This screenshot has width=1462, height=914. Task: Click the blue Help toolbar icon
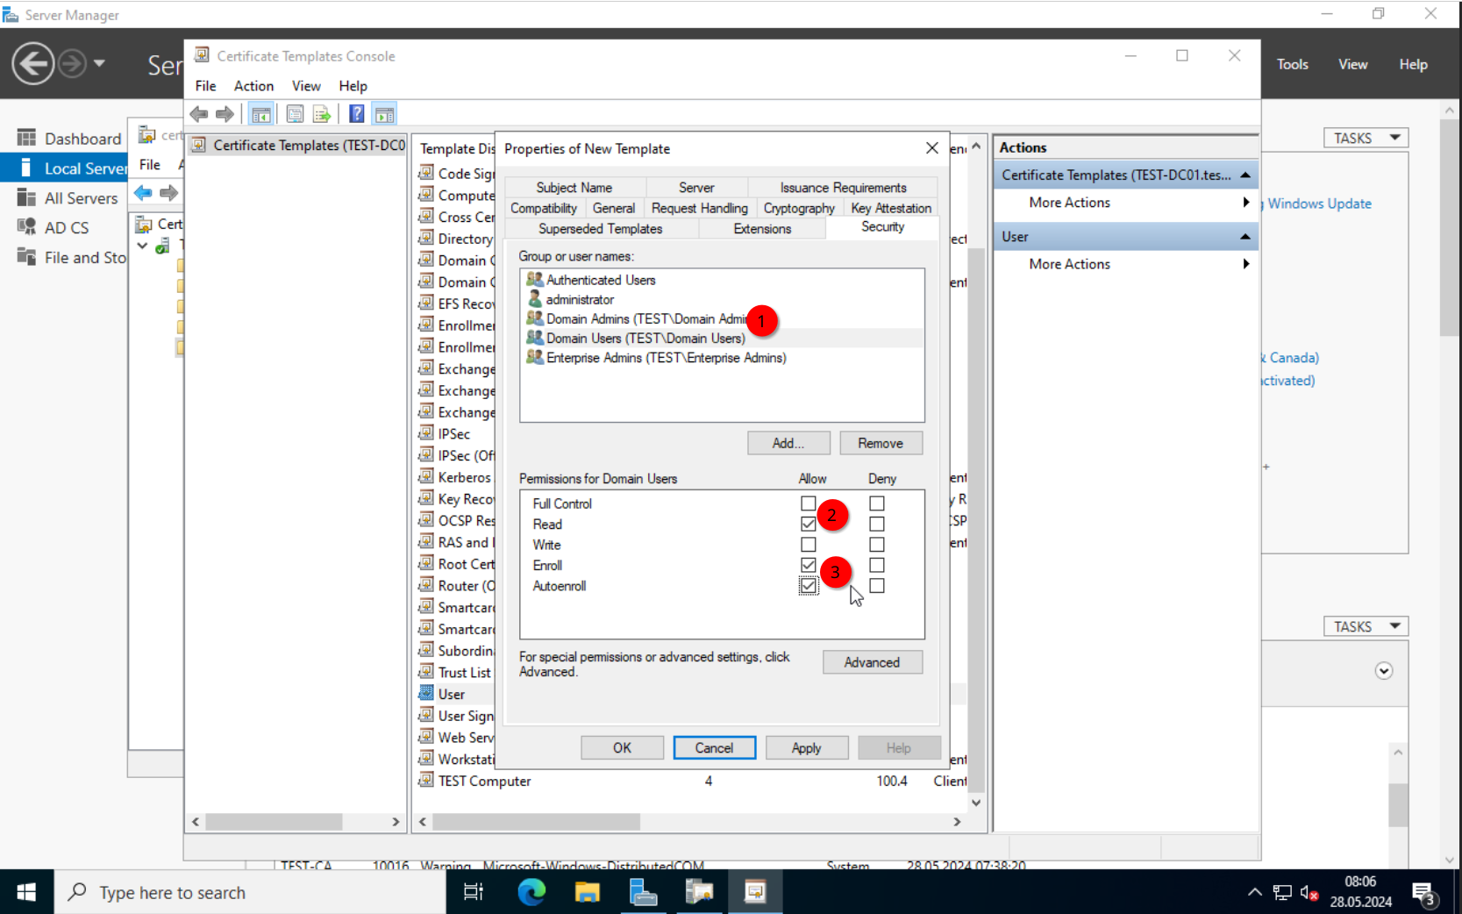[357, 114]
